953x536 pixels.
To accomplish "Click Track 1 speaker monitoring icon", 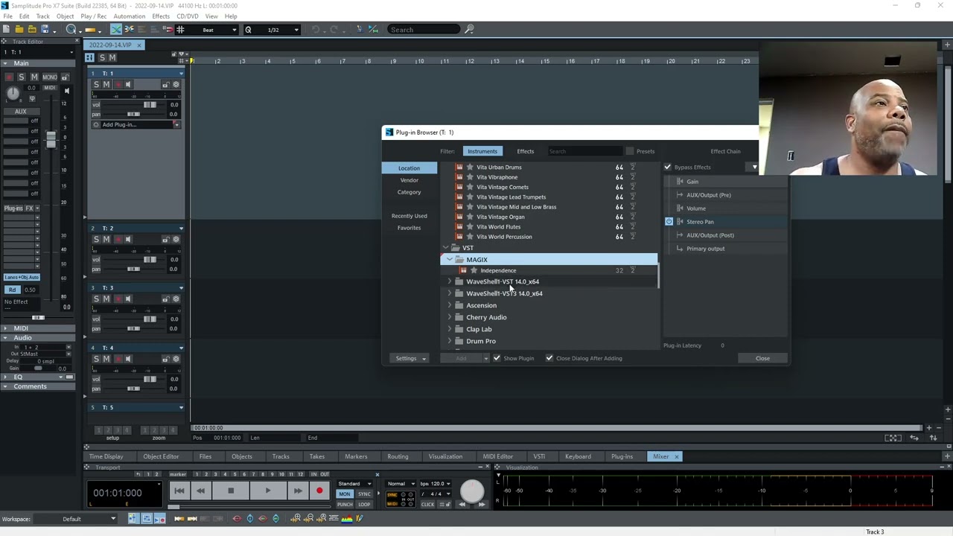I will (x=128, y=85).
